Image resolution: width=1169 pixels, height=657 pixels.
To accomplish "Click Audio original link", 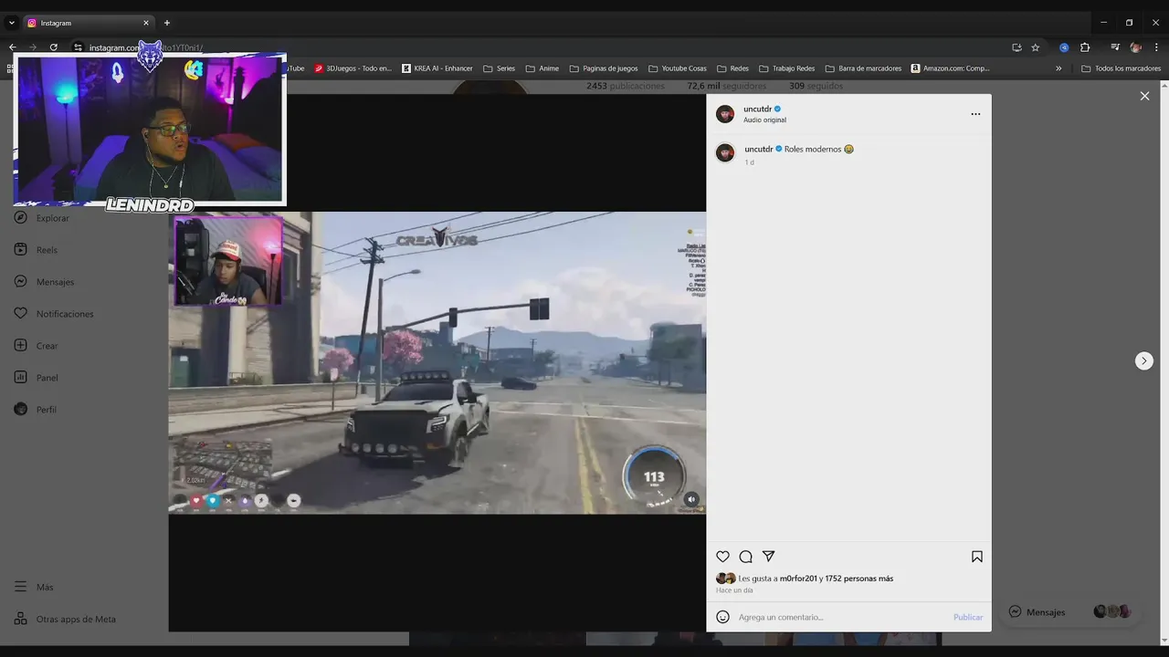I will point(764,120).
